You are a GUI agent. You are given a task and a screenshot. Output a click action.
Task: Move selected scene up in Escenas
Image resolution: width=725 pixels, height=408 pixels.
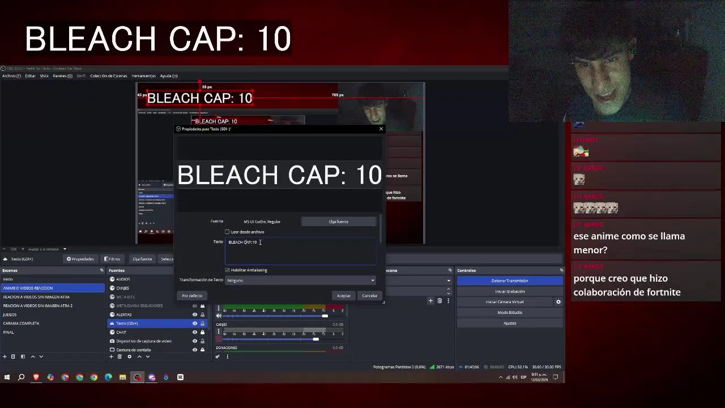(x=32, y=356)
